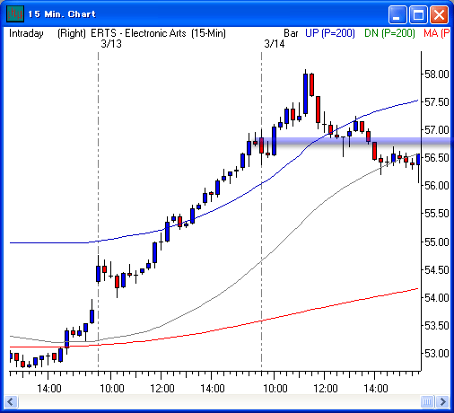Screen dimensions: 454x413
Task: Click the 'Intraday' label in the chart header
Action: click(x=26, y=33)
